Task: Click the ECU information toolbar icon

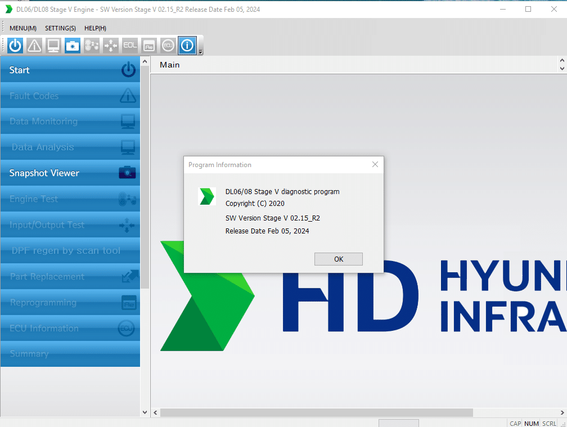Action: [168, 46]
